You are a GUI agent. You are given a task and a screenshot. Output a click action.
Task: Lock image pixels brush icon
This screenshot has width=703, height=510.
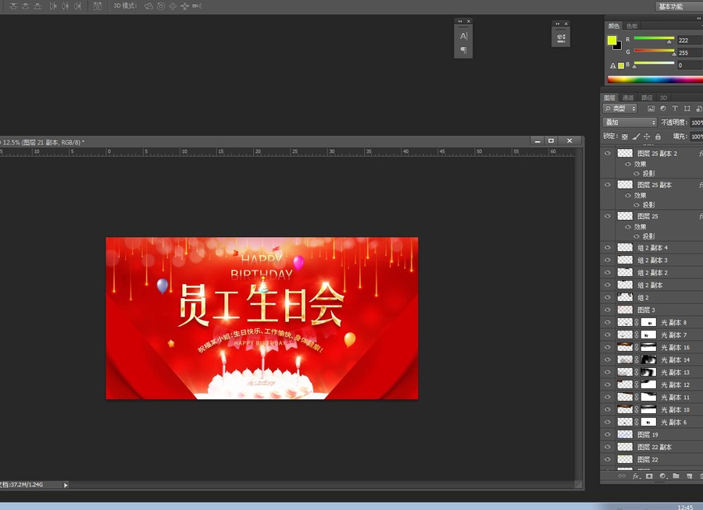tap(636, 136)
